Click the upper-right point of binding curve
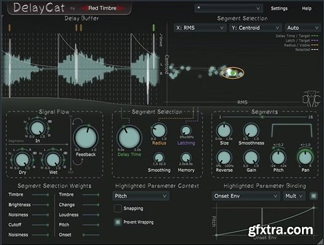Screen dimensions: 324x245 tap(314, 207)
